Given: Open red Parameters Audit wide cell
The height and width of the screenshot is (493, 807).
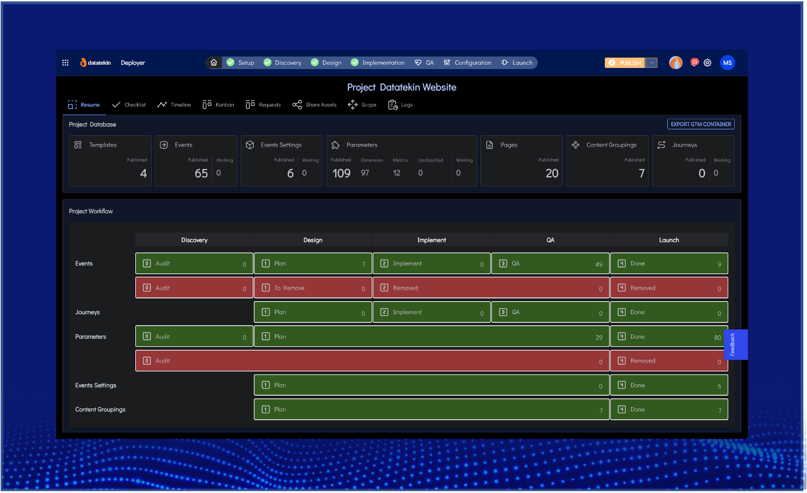Looking at the screenshot, I should [372, 360].
